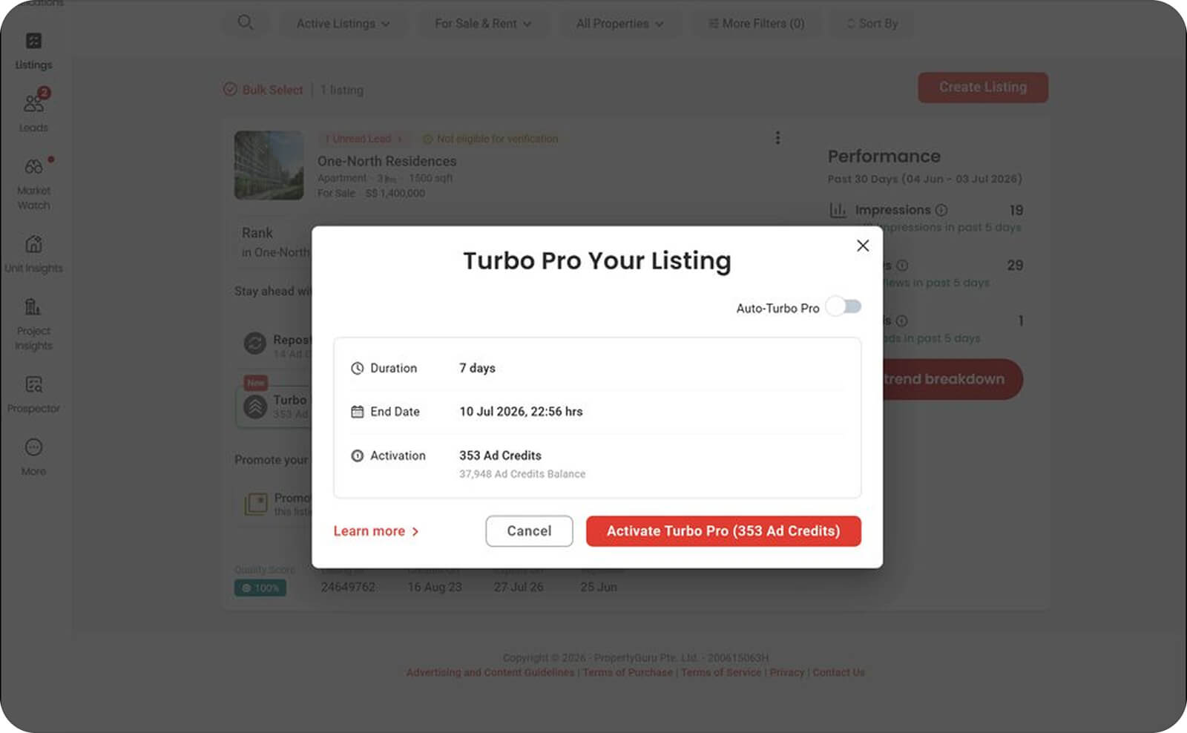
Task: Click the 7 days duration value
Action: 477,368
